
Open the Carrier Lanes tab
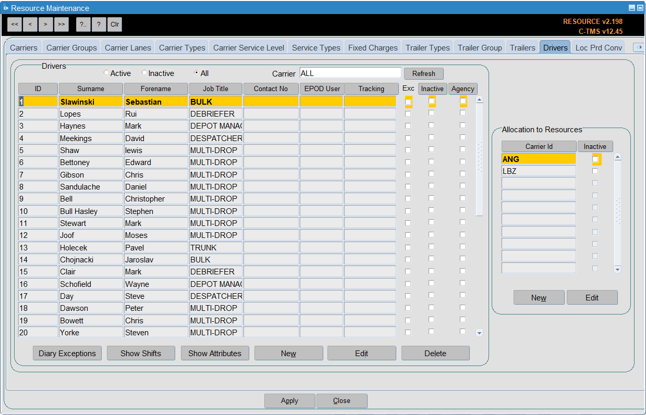(128, 47)
